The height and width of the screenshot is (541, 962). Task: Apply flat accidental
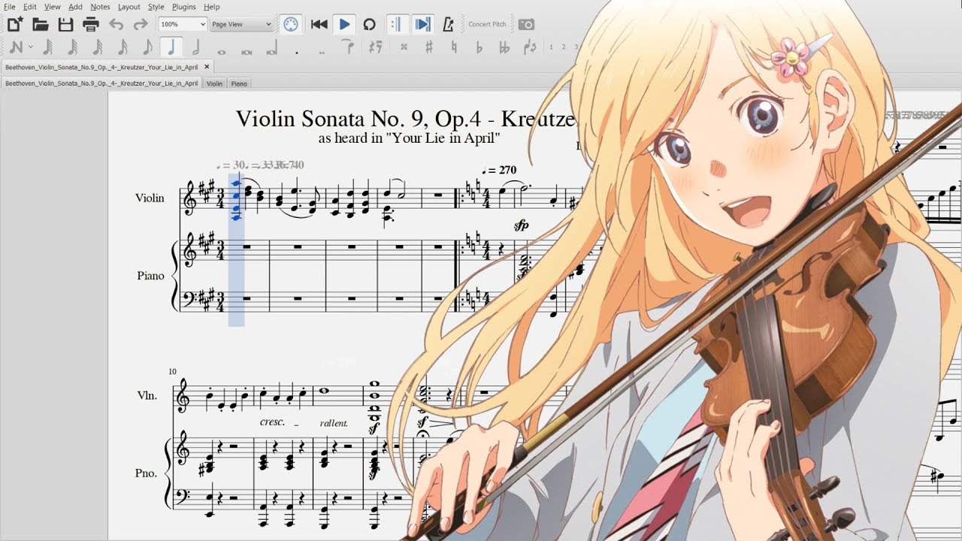[479, 47]
